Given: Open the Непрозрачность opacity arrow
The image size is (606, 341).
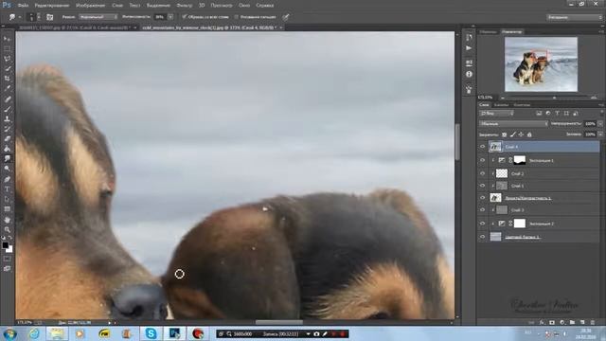Looking at the screenshot, I should 600,124.
